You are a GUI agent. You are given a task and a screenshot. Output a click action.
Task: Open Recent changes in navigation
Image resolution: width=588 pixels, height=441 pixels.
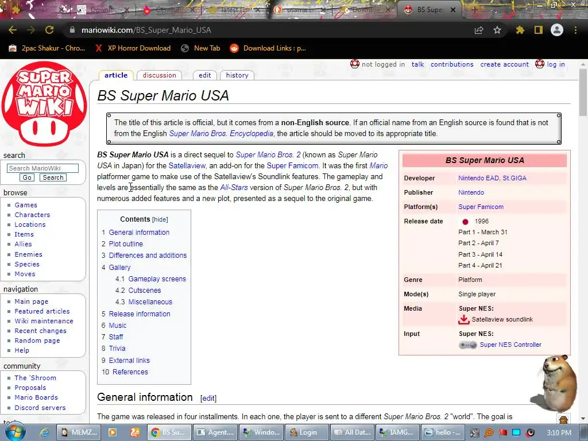[x=41, y=331]
